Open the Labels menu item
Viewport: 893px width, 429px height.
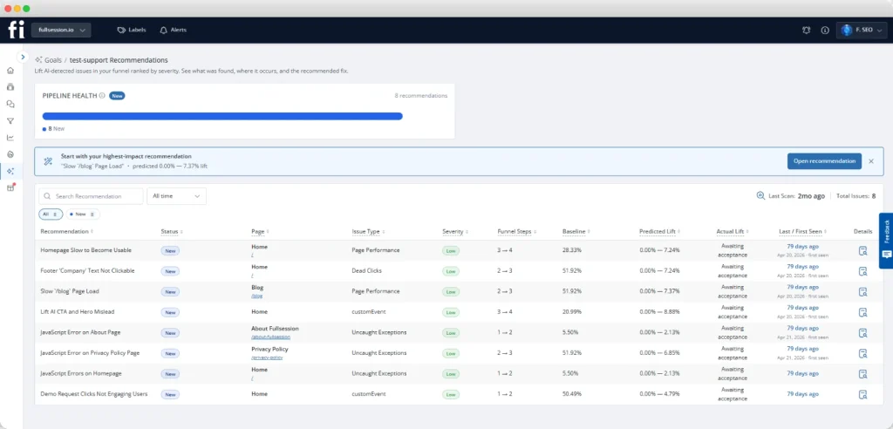(132, 30)
